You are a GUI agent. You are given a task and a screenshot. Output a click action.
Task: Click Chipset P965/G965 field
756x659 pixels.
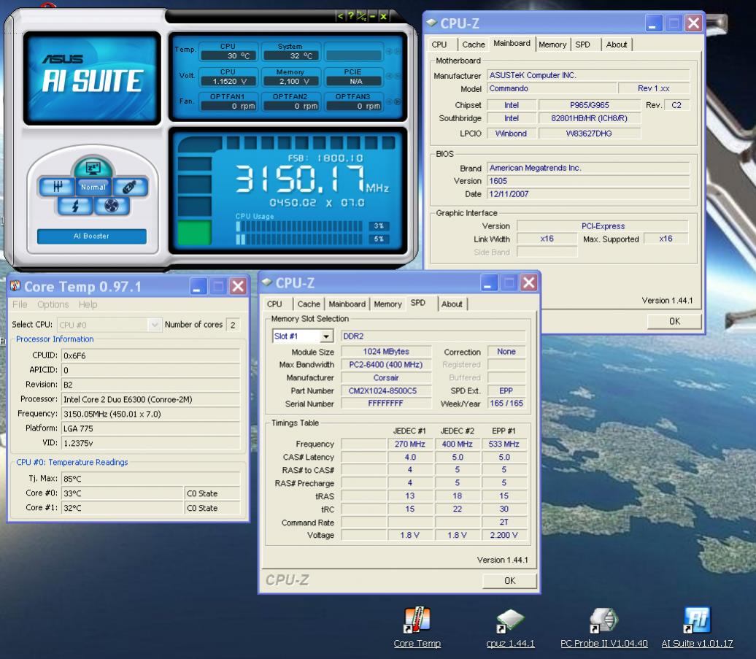(589, 104)
